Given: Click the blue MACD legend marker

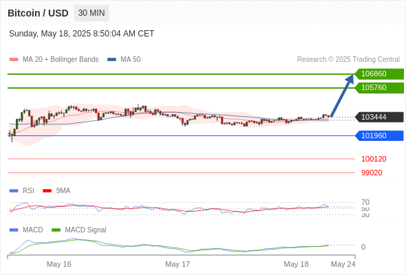Looking at the screenshot, I should 14,230.
